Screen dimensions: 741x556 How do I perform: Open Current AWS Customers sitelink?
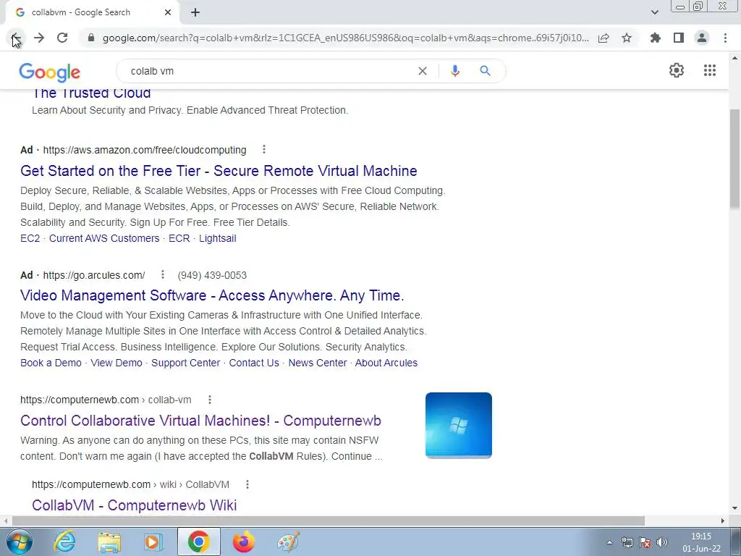(104, 238)
